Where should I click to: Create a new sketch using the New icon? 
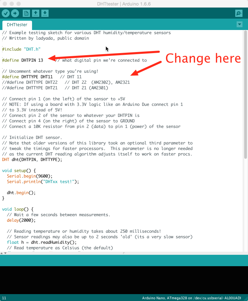point(26,13)
